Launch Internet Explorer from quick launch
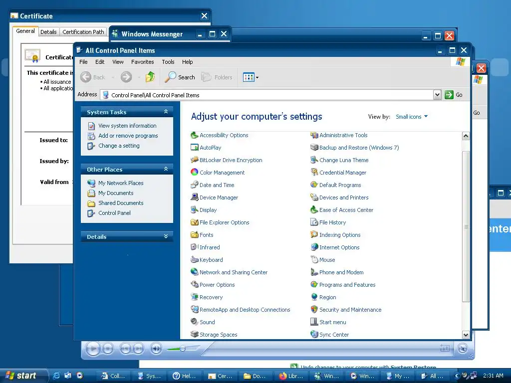 pos(56,376)
